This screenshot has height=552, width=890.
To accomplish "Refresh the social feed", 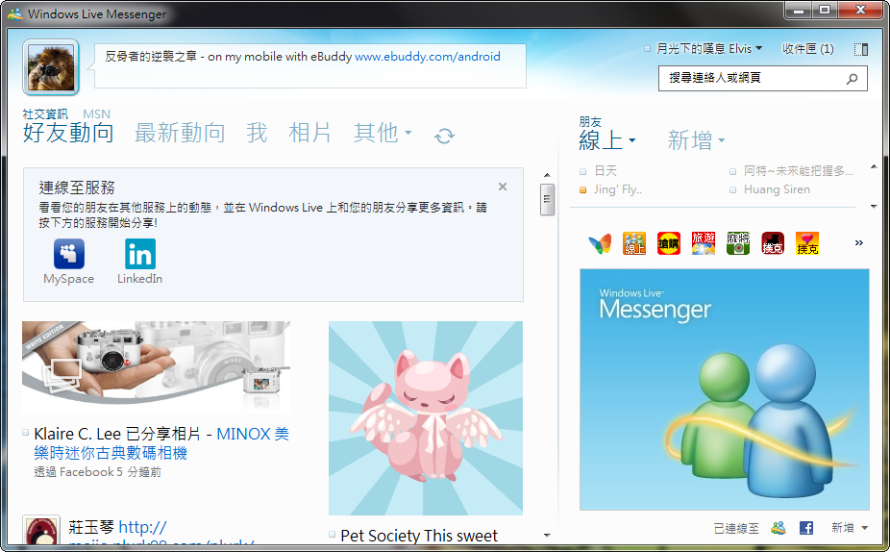I will [x=444, y=136].
